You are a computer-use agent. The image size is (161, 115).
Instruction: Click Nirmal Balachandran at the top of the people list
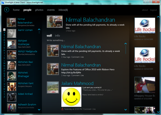(x=25, y=21)
